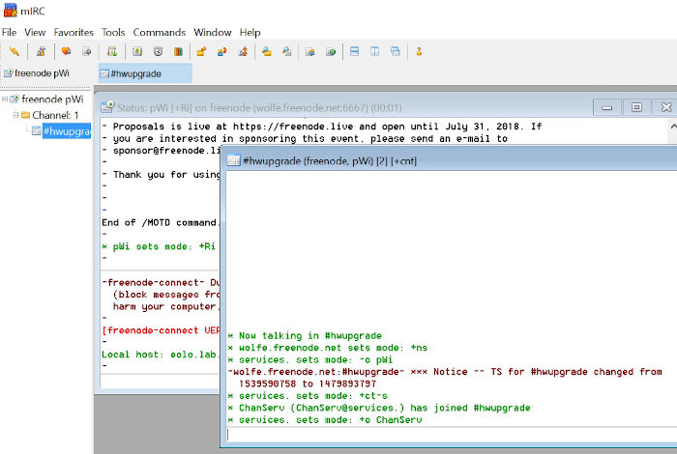Restore the Status window size

tap(636, 107)
